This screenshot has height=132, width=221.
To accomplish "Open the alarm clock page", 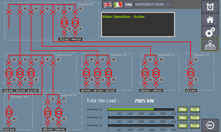I will click(210, 7).
